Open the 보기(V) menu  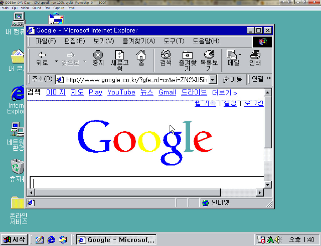tap(103, 41)
